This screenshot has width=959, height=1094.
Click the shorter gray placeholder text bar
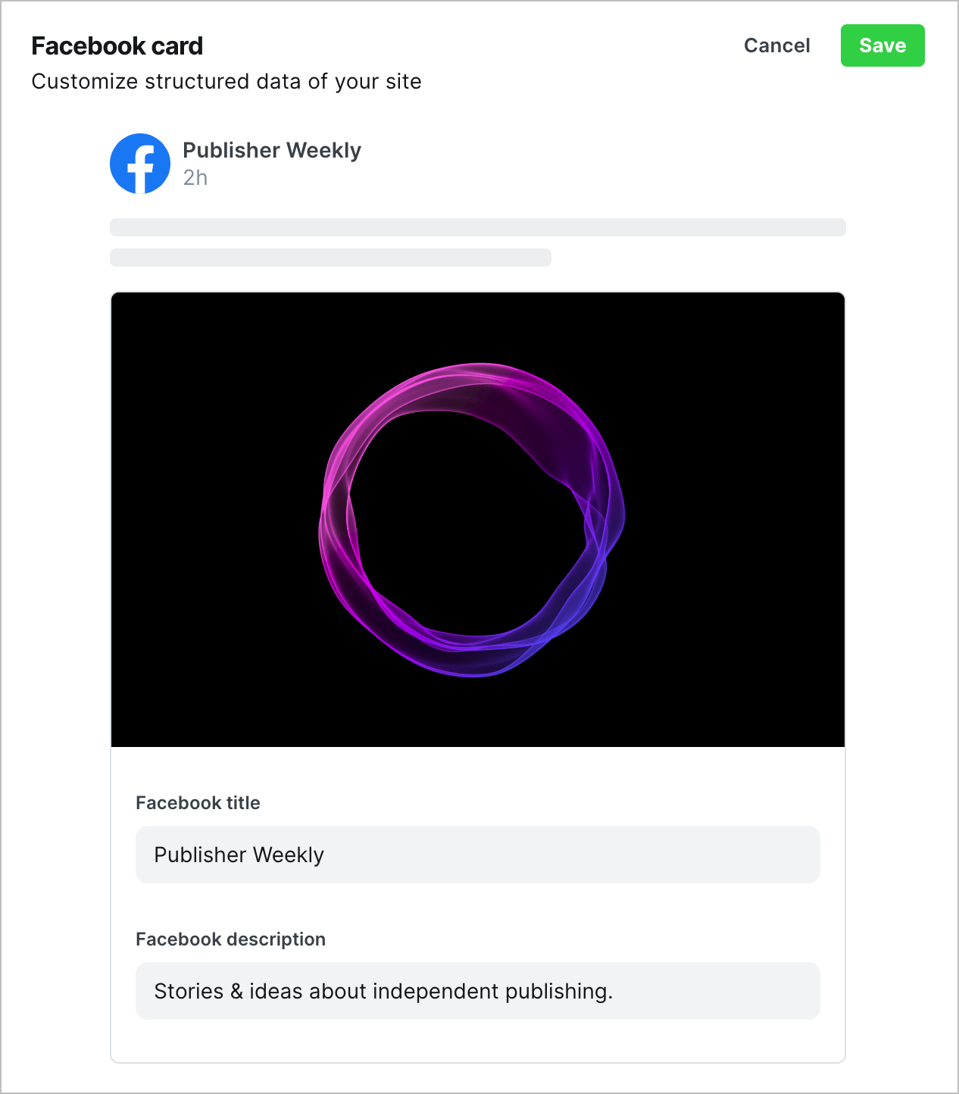330,258
